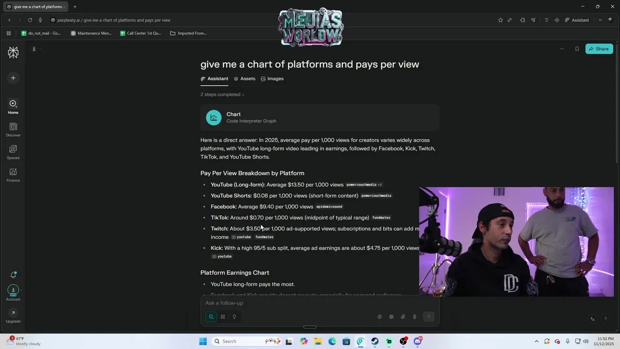Submit the follow-up with the arrow button

click(428, 317)
